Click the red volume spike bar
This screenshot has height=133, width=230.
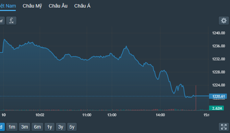196,98
